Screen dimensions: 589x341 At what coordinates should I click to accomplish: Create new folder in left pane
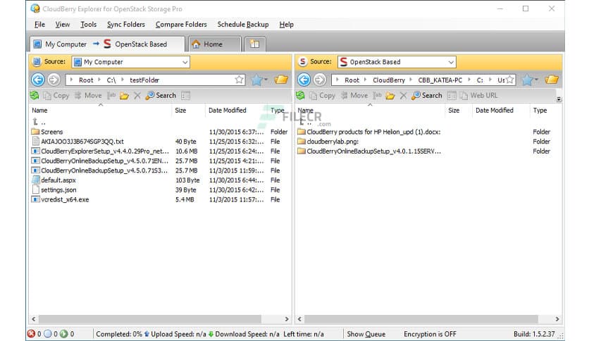124,96
